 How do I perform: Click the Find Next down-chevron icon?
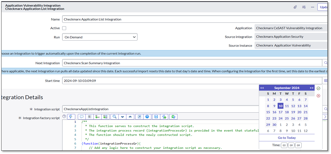click(x=122, y=117)
